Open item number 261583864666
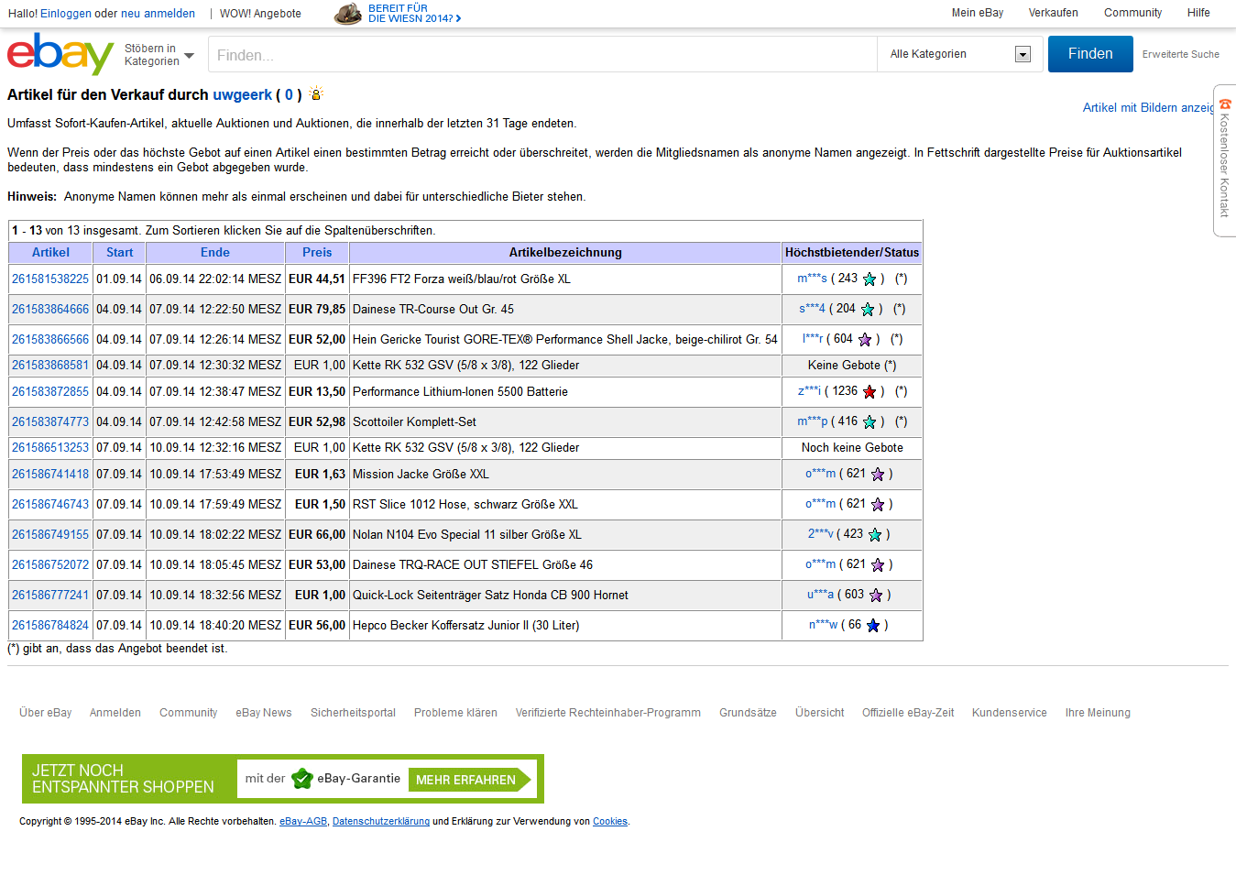This screenshot has height=875, width=1236. [50, 310]
